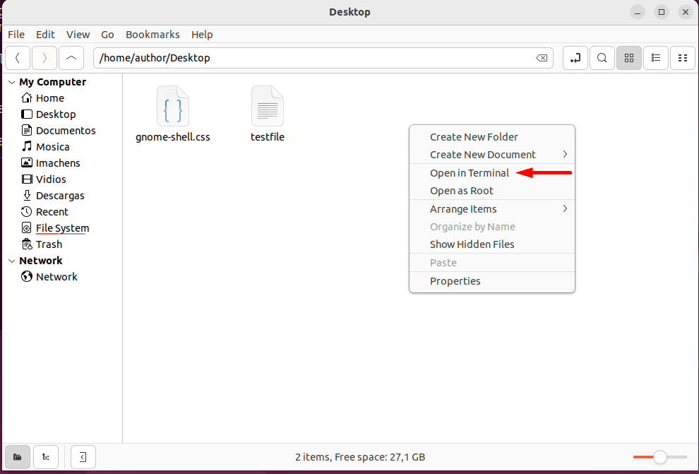This screenshot has width=699, height=474.
Task: Expand Create New Document submenu
Action: (492, 155)
